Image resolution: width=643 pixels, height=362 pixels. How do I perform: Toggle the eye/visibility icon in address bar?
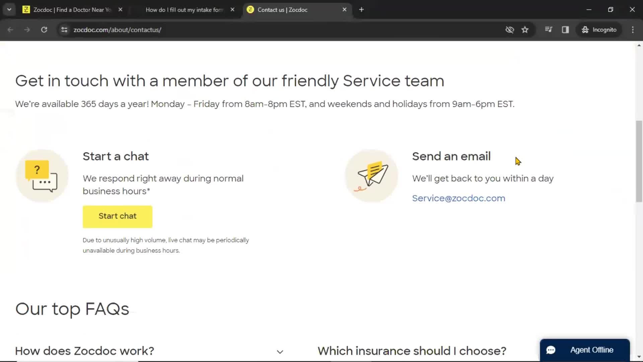tap(510, 29)
